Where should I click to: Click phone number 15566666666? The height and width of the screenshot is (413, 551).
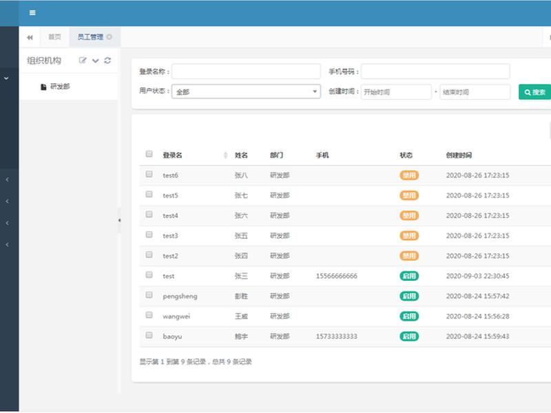[336, 276]
